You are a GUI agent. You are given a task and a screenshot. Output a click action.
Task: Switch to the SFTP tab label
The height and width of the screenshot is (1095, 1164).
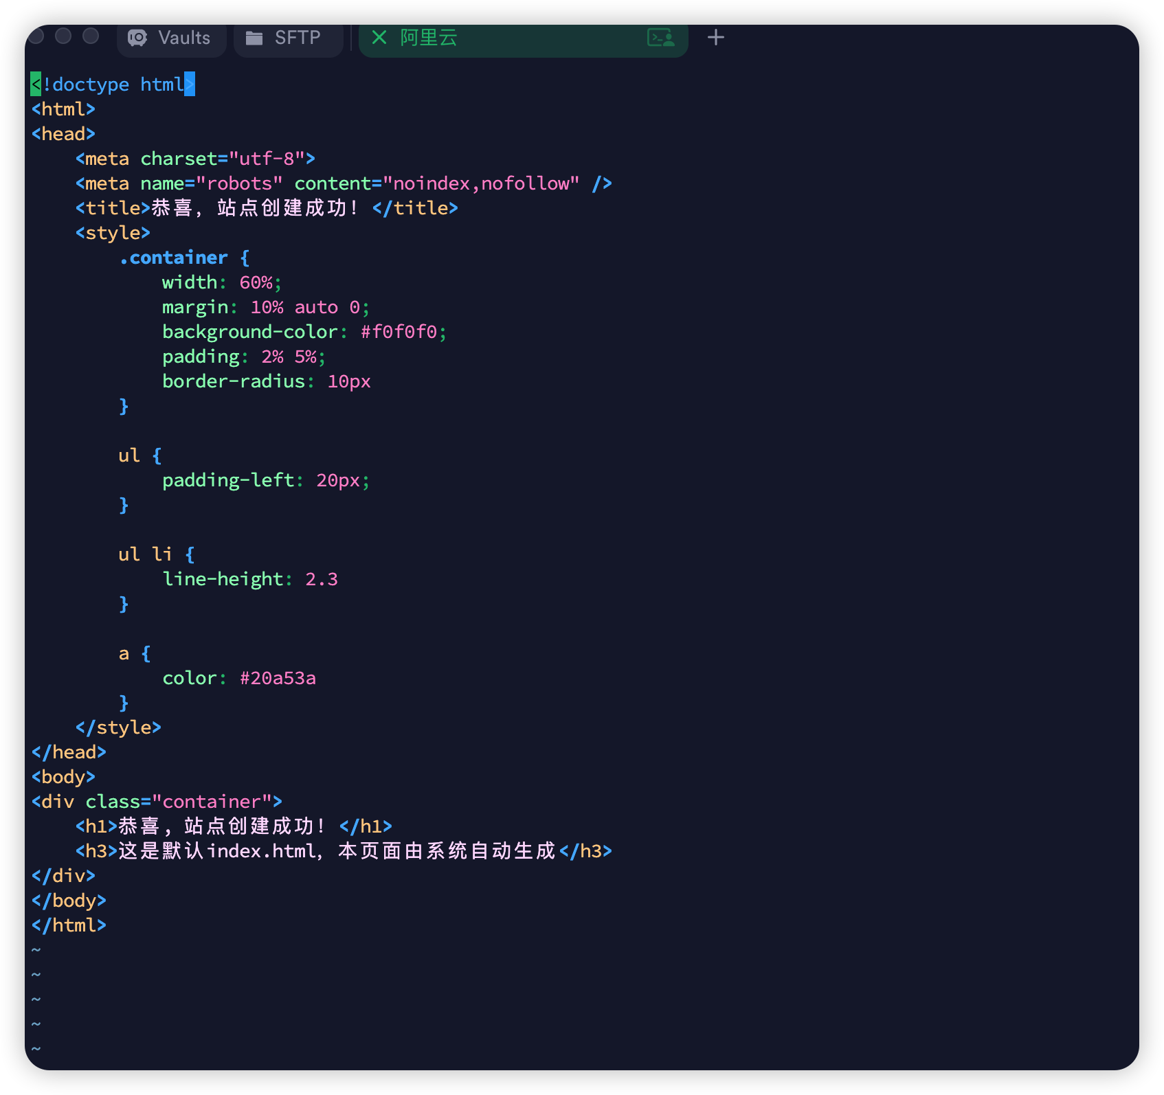tap(298, 38)
